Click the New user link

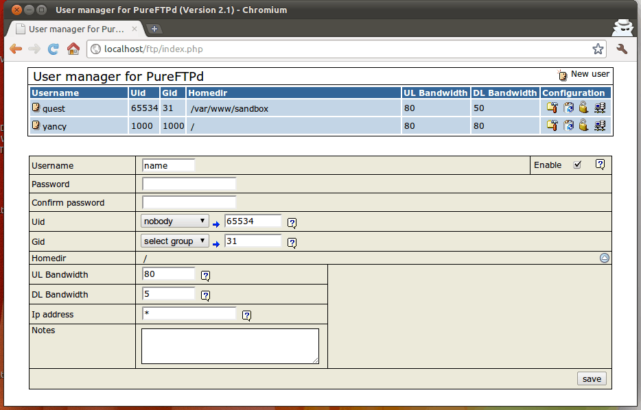[590, 74]
